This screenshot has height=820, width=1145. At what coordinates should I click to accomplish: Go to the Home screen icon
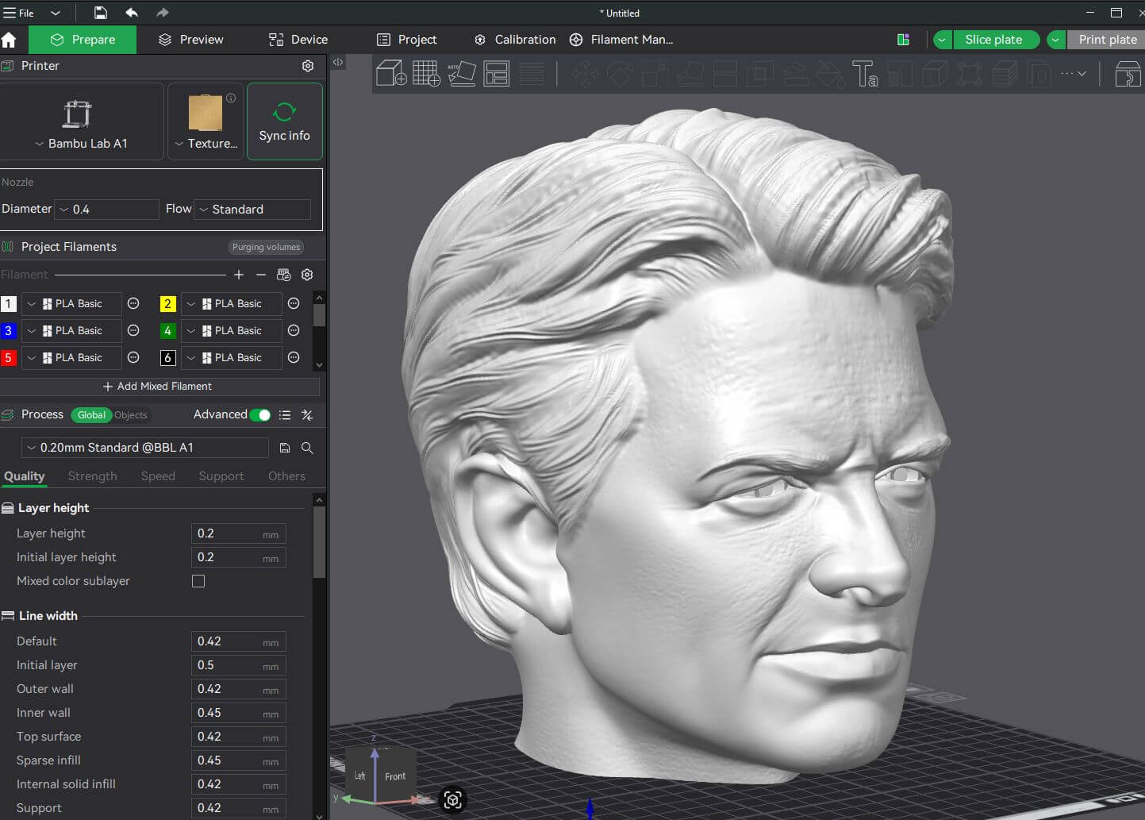point(10,40)
